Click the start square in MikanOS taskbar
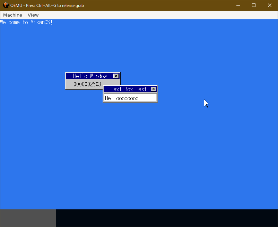This screenshot has width=278, height=227. click(9, 218)
